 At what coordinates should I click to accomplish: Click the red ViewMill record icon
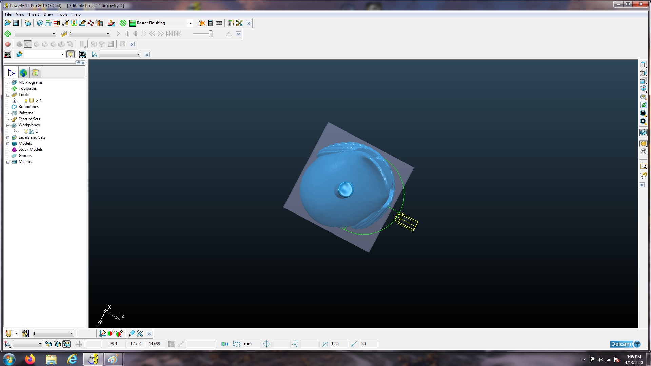tap(8, 44)
